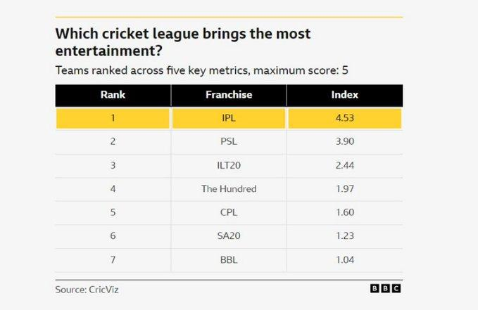The width and height of the screenshot is (478, 310).
Task: Select The Hundred franchise cell
Action: tap(228, 189)
